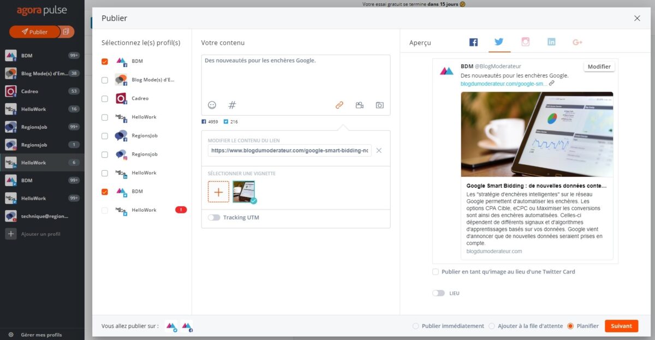Check the Cadreo profile checkbox
Screen dimensions: 655x340
pos(105,98)
